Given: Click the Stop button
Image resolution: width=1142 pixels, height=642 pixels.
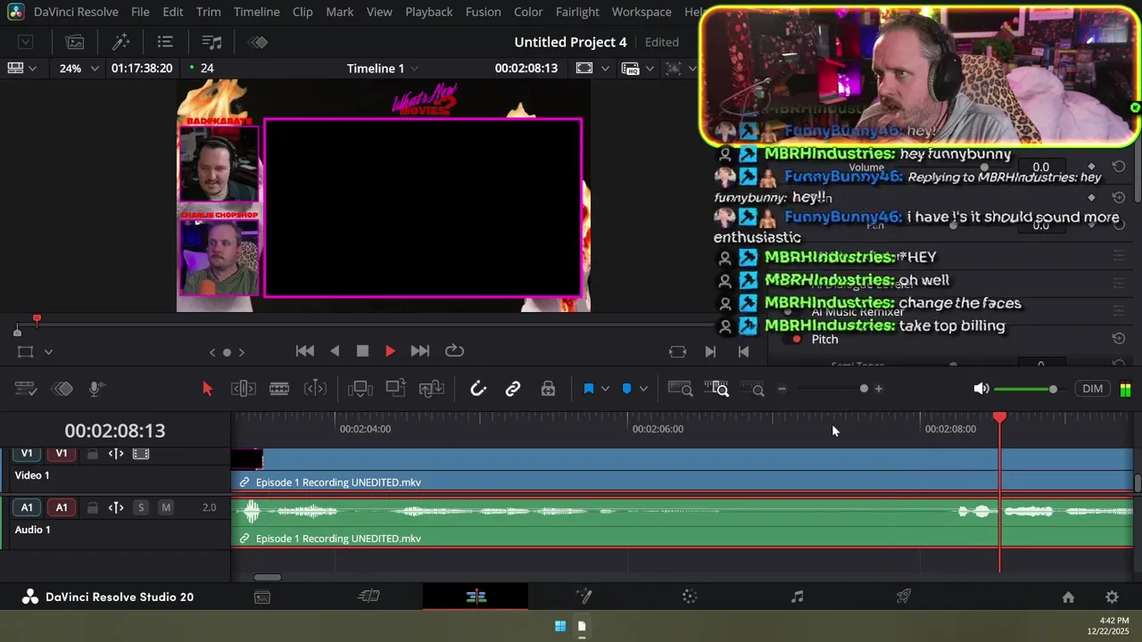Looking at the screenshot, I should tap(362, 351).
